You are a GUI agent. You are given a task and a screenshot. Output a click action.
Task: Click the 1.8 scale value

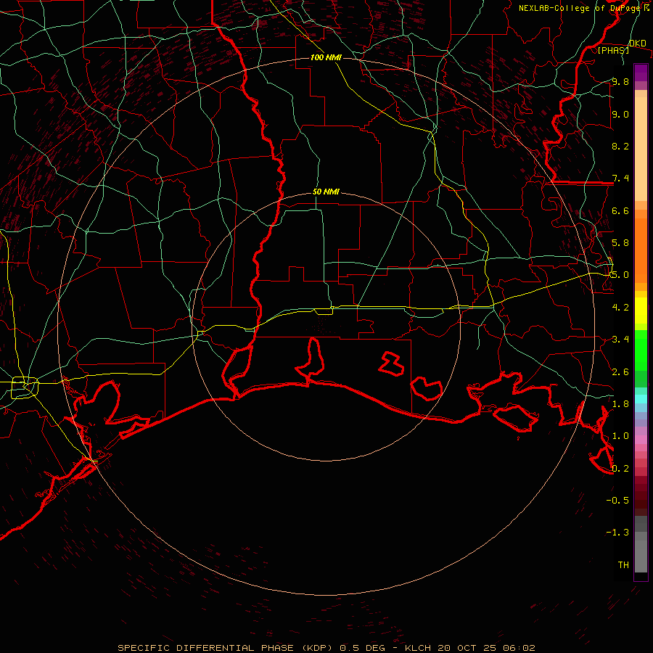point(620,404)
